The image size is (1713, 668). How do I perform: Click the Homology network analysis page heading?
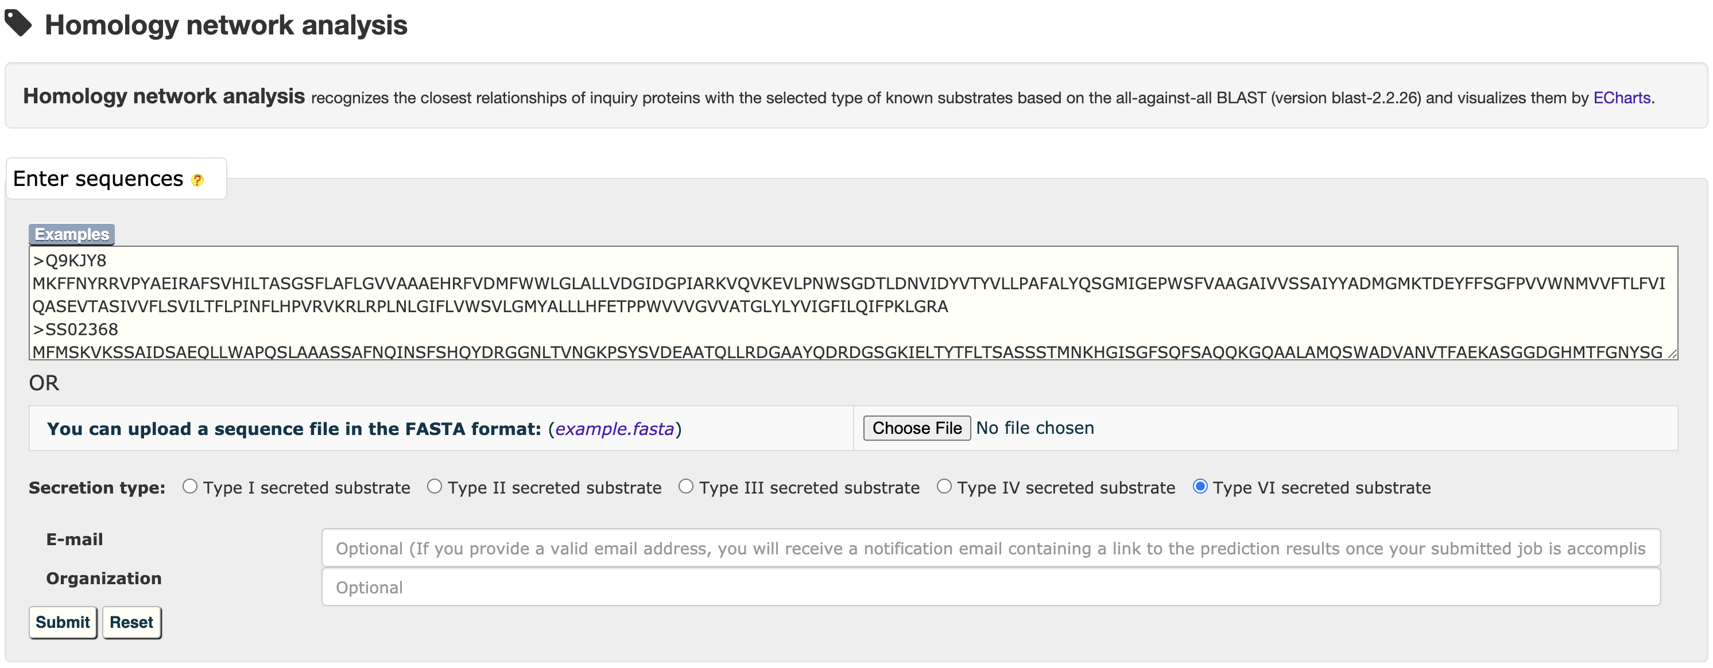click(x=226, y=25)
